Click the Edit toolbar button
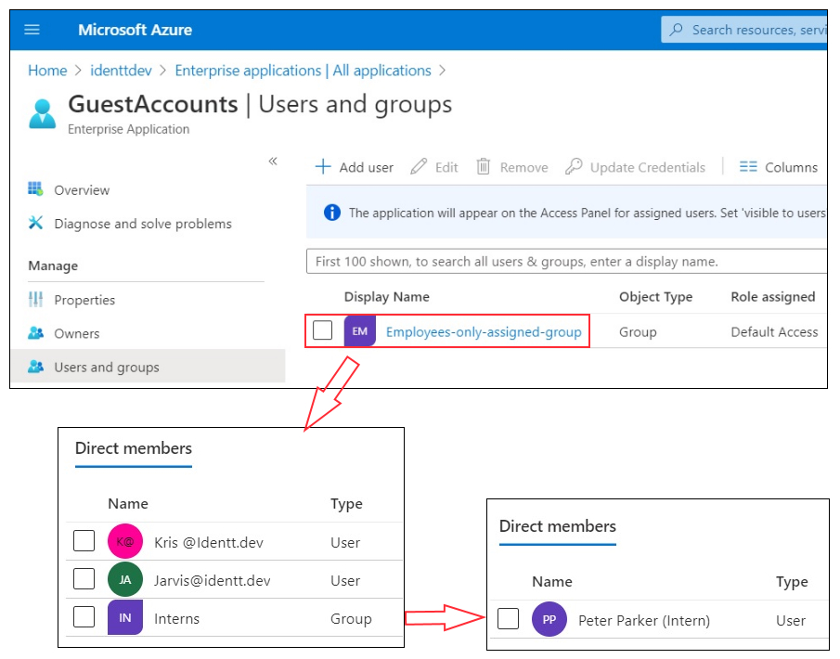The image size is (840, 659). pyautogui.click(x=434, y=167)
